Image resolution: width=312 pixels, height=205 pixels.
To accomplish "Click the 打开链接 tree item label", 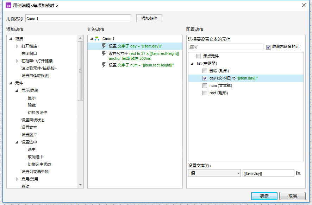I will click(x=29, y=46).
